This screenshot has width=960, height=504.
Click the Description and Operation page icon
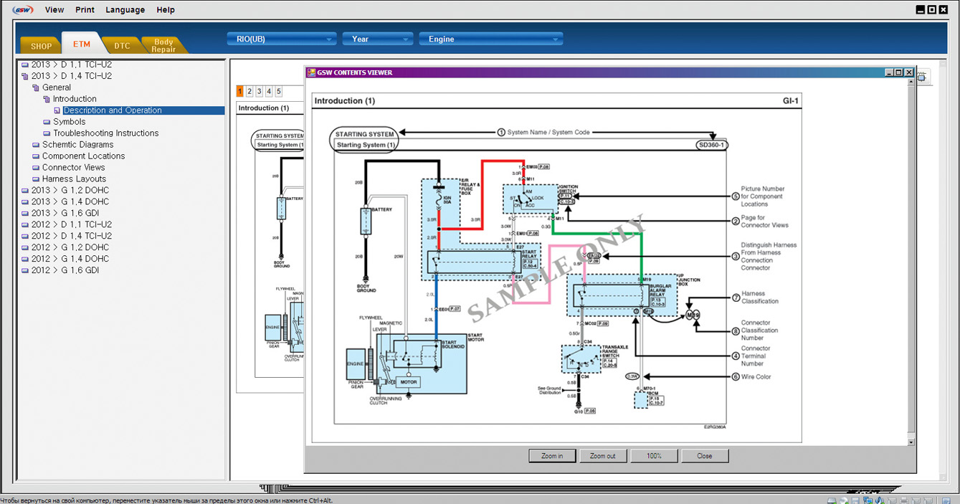(x=57, y=110)
